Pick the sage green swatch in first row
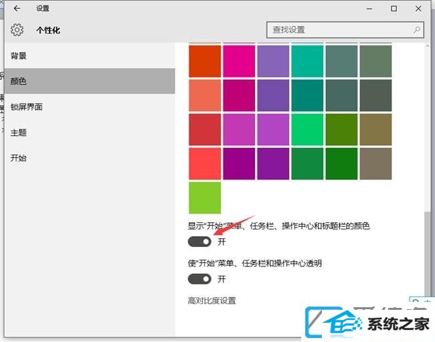 [375, 62]
